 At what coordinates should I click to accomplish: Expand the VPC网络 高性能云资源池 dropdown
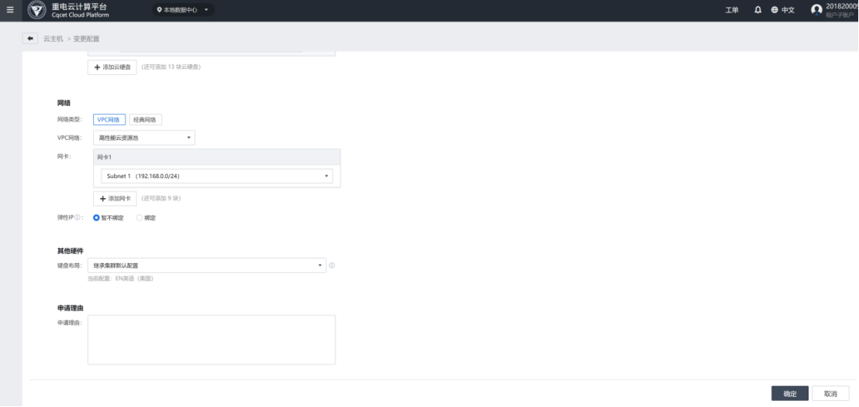(x=143, y=138)
